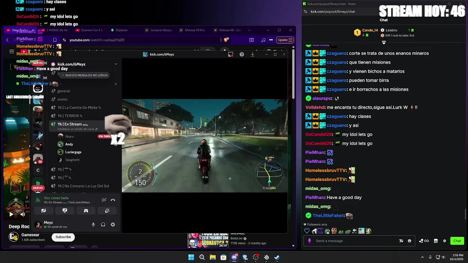Select user Luciergaga in voice channel
The image size is (468, 263).
tap(73, 152)
